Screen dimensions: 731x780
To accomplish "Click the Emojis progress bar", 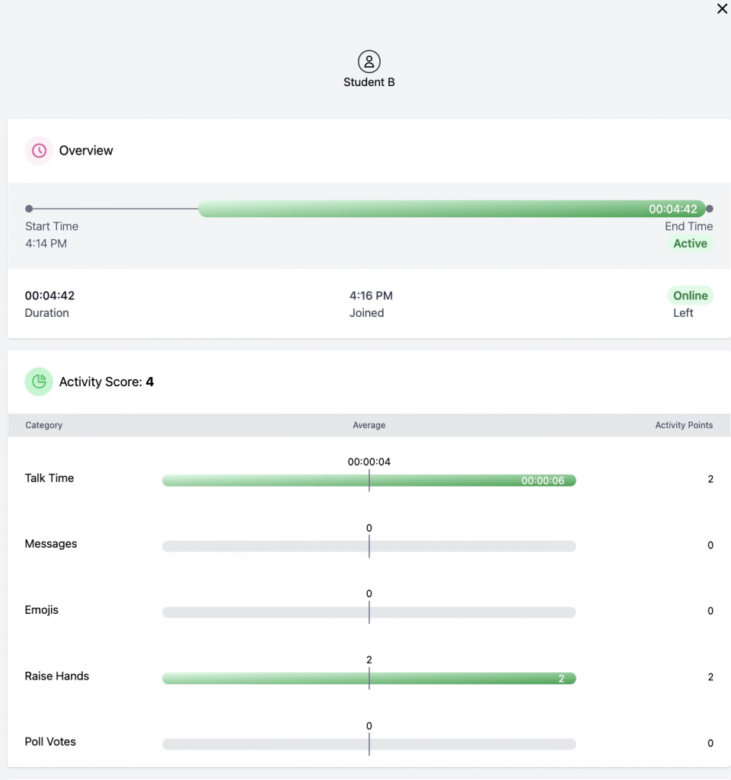I will pyautogui.click(x=369, y=612).
